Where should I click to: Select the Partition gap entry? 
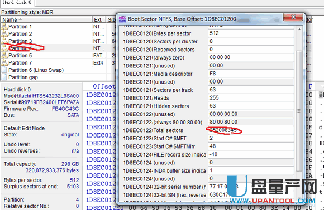(59, 77)
